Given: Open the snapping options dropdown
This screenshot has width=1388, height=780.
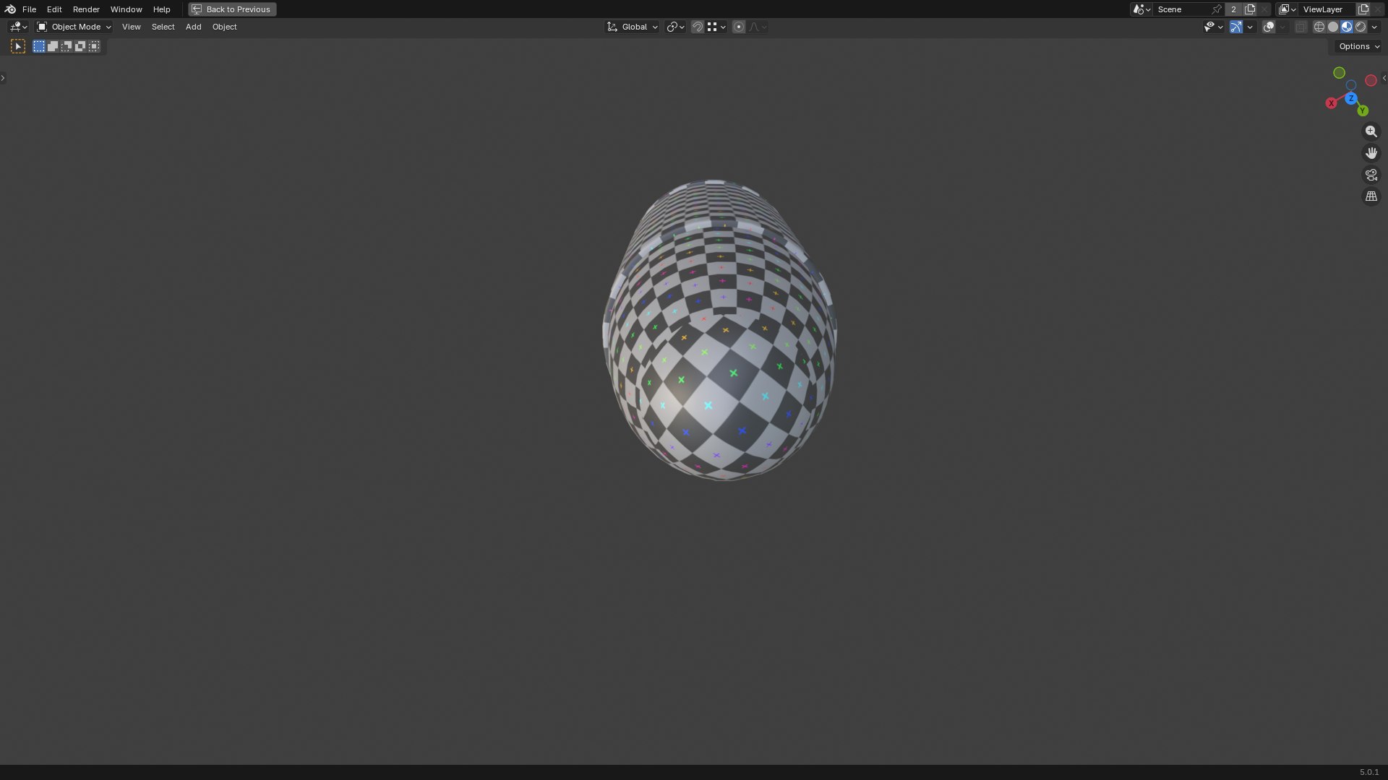Looking at the screenshot, I should [716, 27].
